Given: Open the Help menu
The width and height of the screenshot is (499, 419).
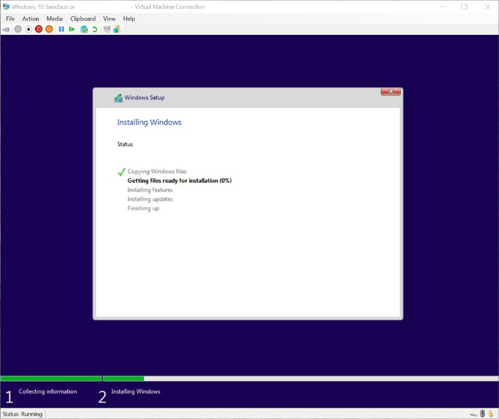Looking at the screenshot, I should (129, 19).
